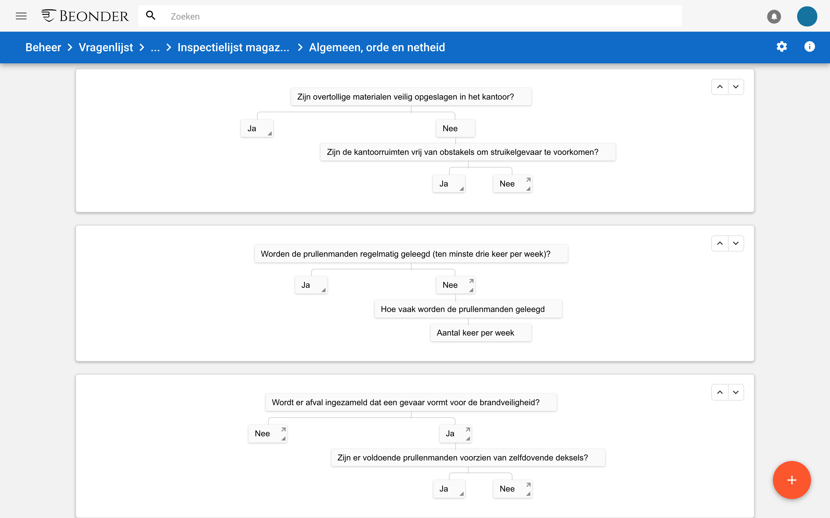Open the hamburger navigation menu
The height and width of the screenshot is (518, 830).
pyautogui.click(x=21, y=16)
